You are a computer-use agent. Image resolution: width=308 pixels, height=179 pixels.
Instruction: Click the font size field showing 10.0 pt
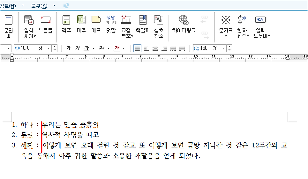point(30,48)
